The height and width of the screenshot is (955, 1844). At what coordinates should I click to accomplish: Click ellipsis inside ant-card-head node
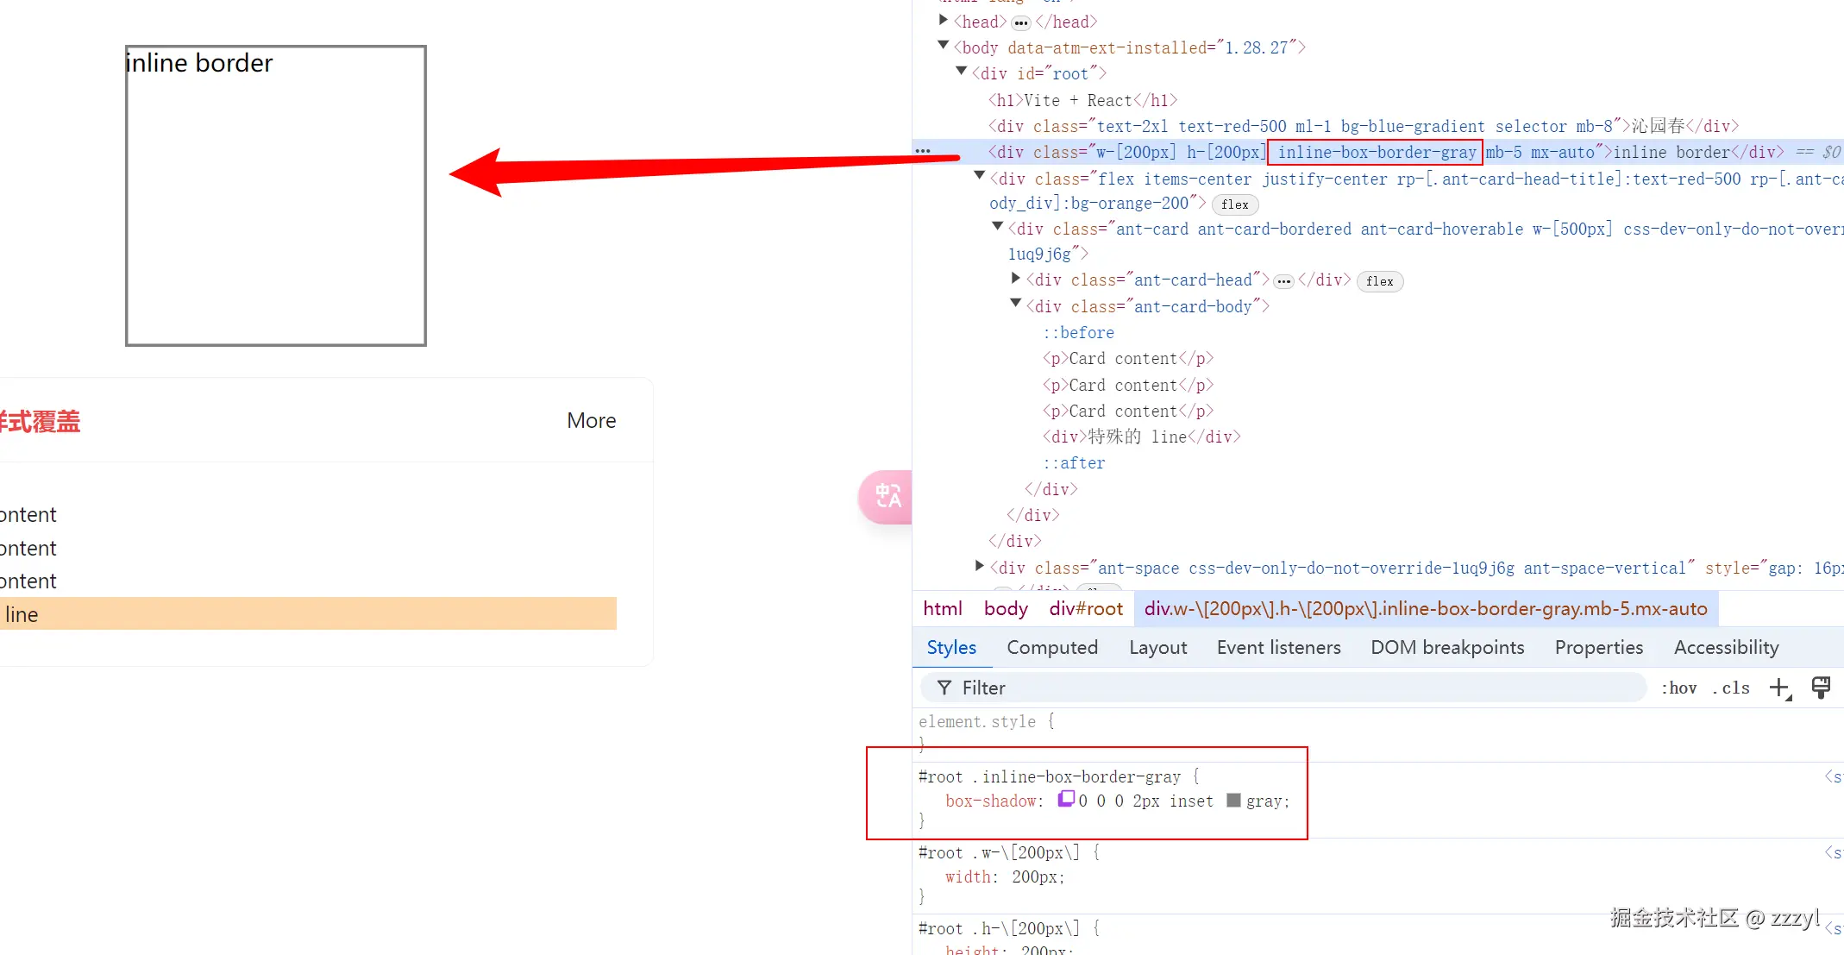(1283, 281)
